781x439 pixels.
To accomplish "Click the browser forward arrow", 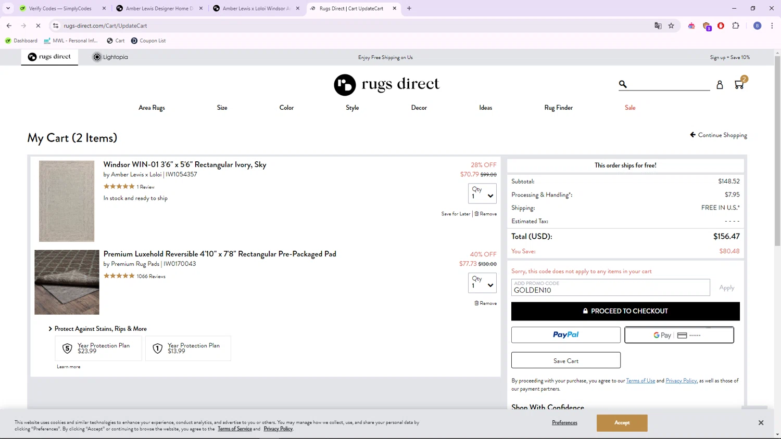I will pos(23,25).
